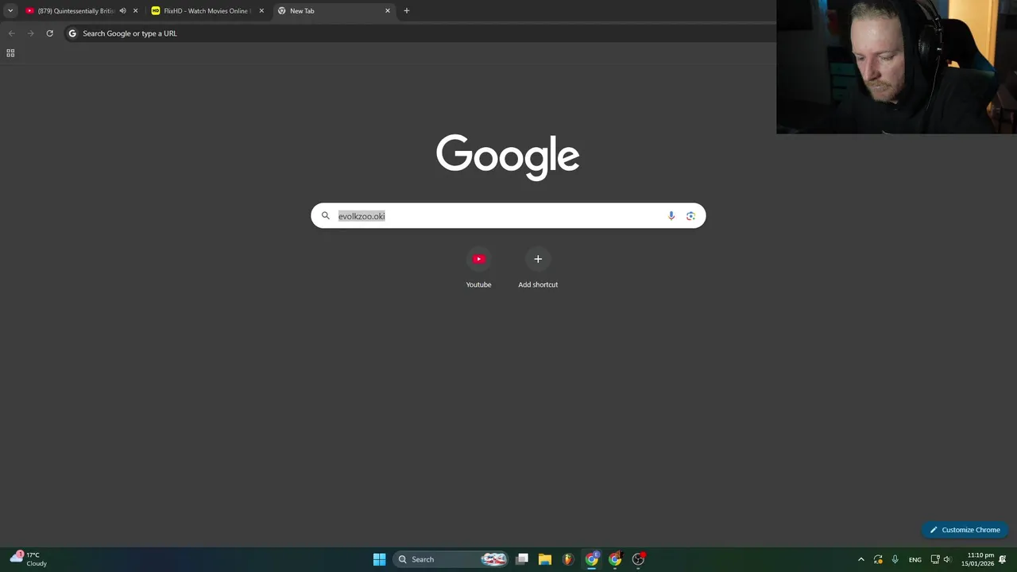The image size is (1017, 572).
Task: Open File Explorer from taskbar
Action: [x=545, y=559]
